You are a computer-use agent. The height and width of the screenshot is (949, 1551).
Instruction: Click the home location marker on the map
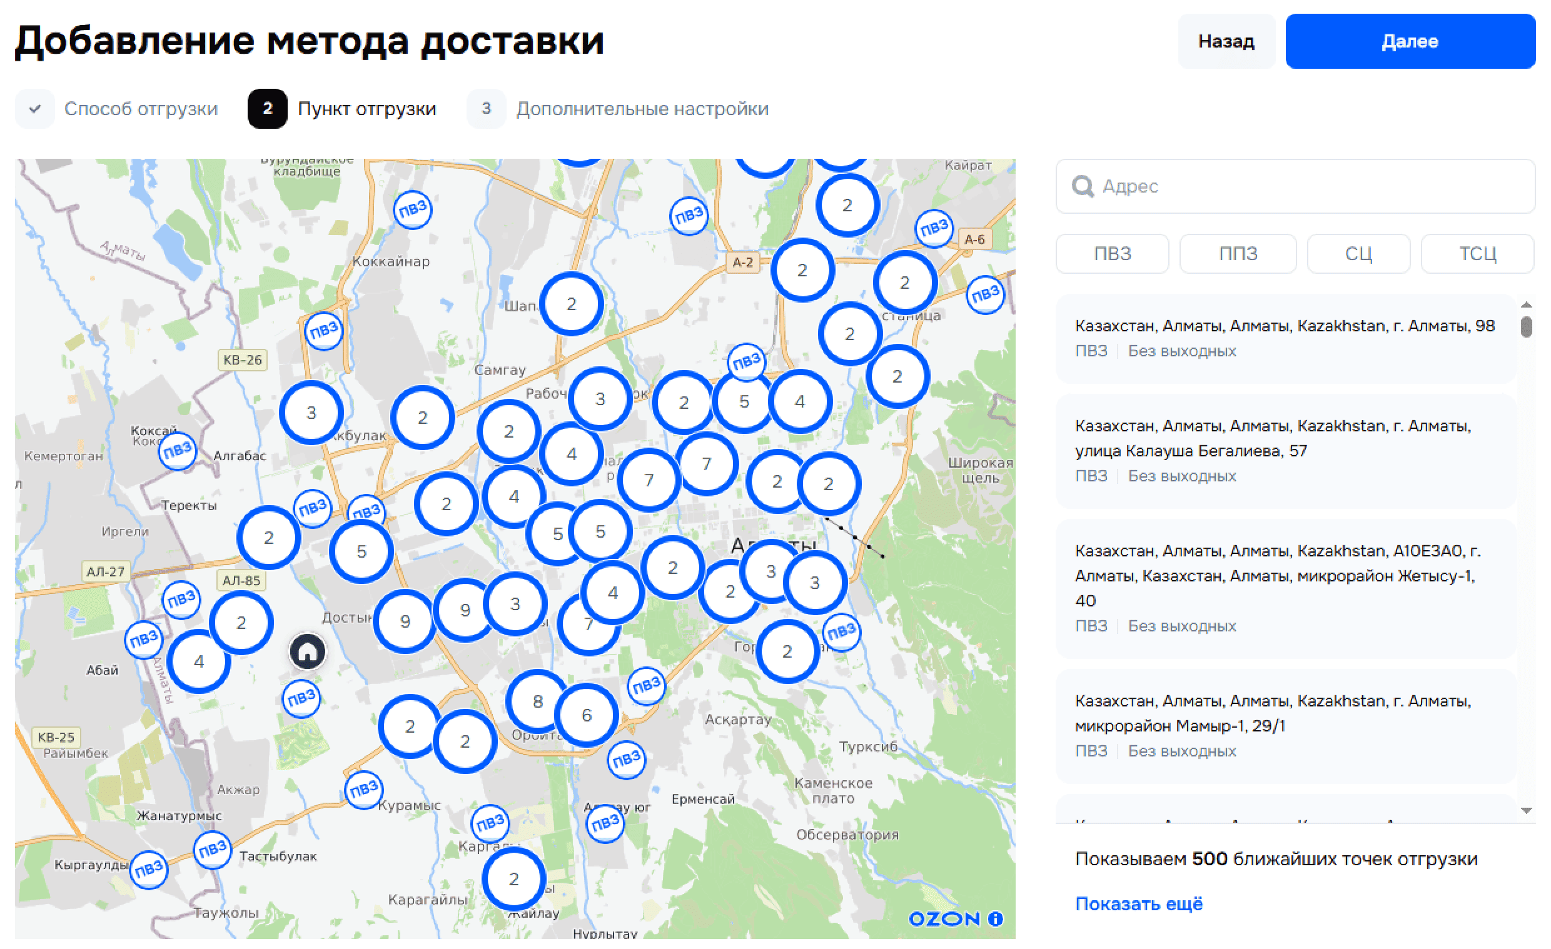pyautogui.click(x=308, y=651)
